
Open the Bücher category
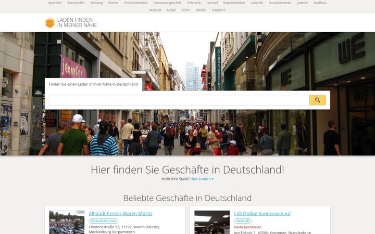pos(113,3)
